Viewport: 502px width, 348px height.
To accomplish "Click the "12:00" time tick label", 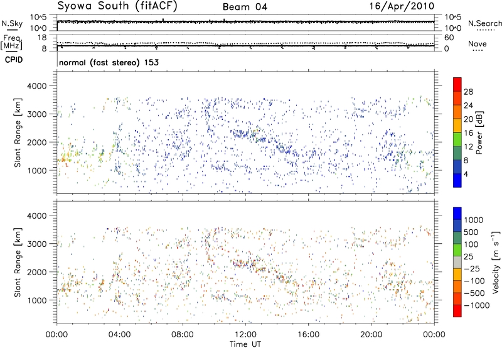I will click(245, 335).
